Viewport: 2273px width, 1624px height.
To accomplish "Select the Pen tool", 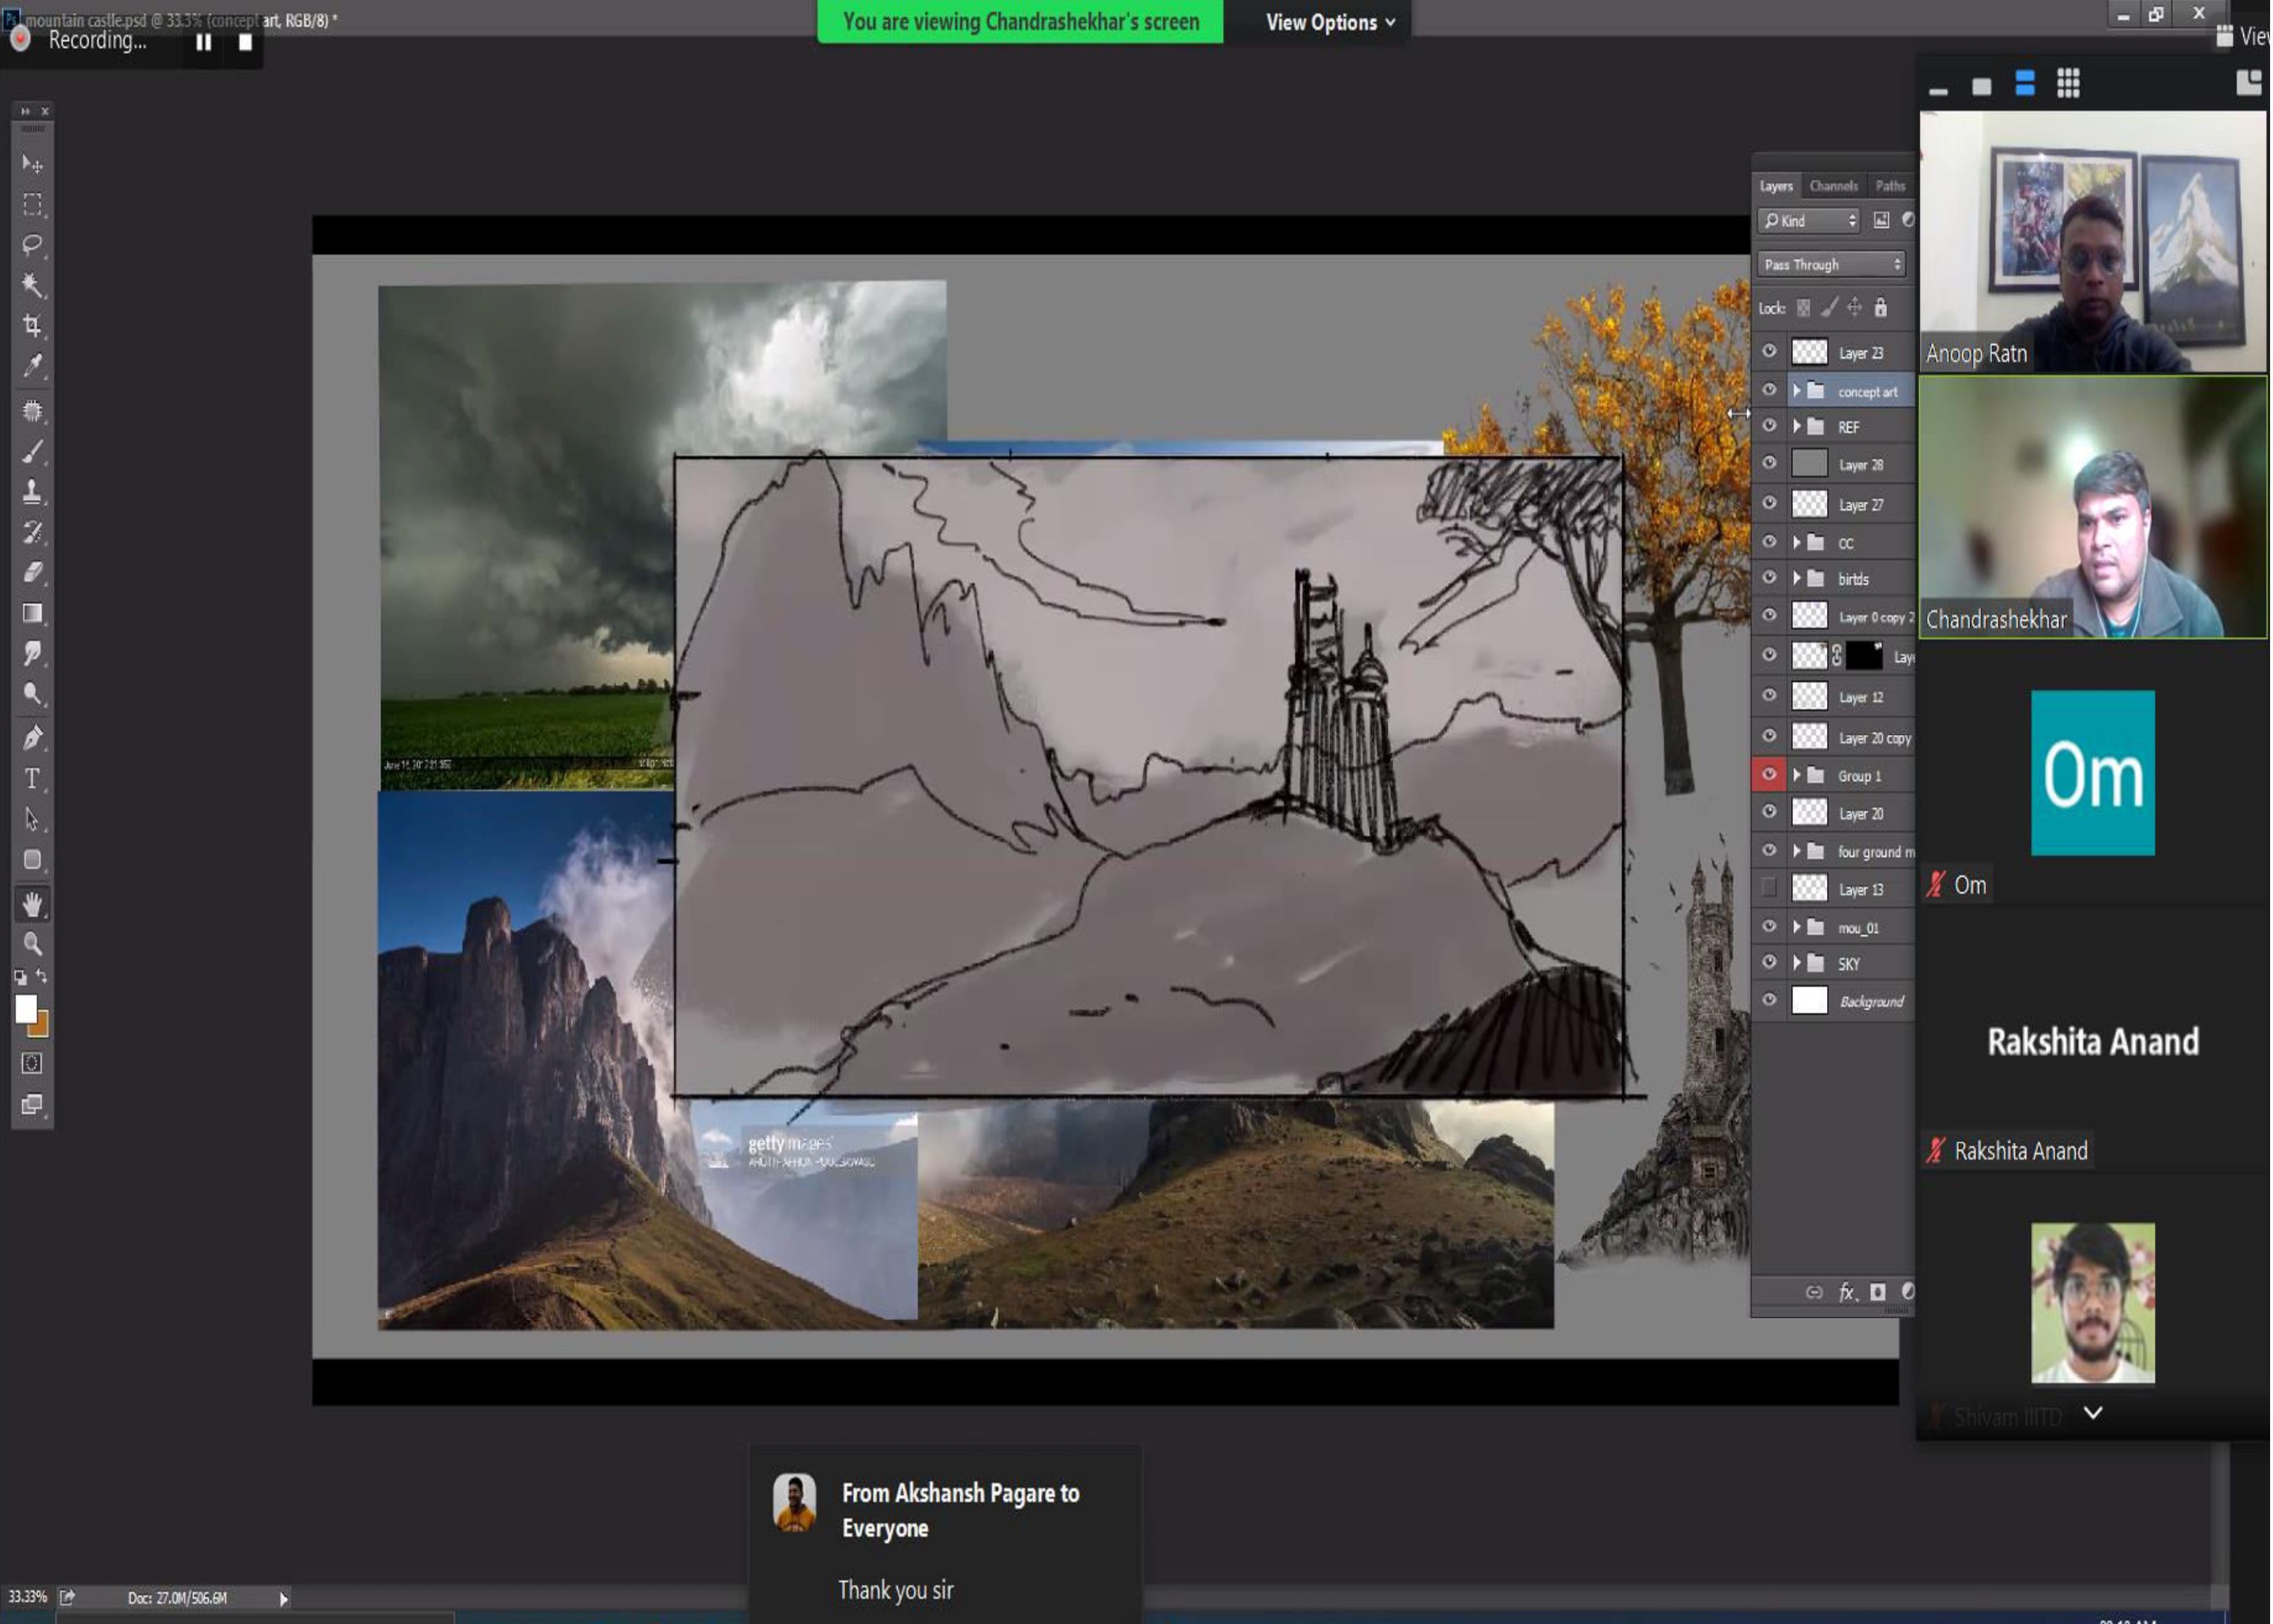I will (32, 738).
